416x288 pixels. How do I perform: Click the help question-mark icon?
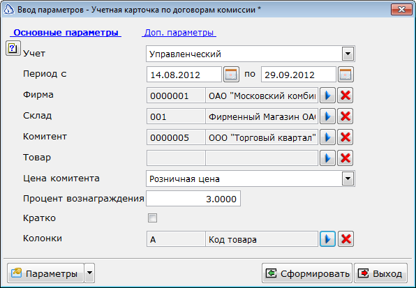pyautogui.click(x=13, y=48)
